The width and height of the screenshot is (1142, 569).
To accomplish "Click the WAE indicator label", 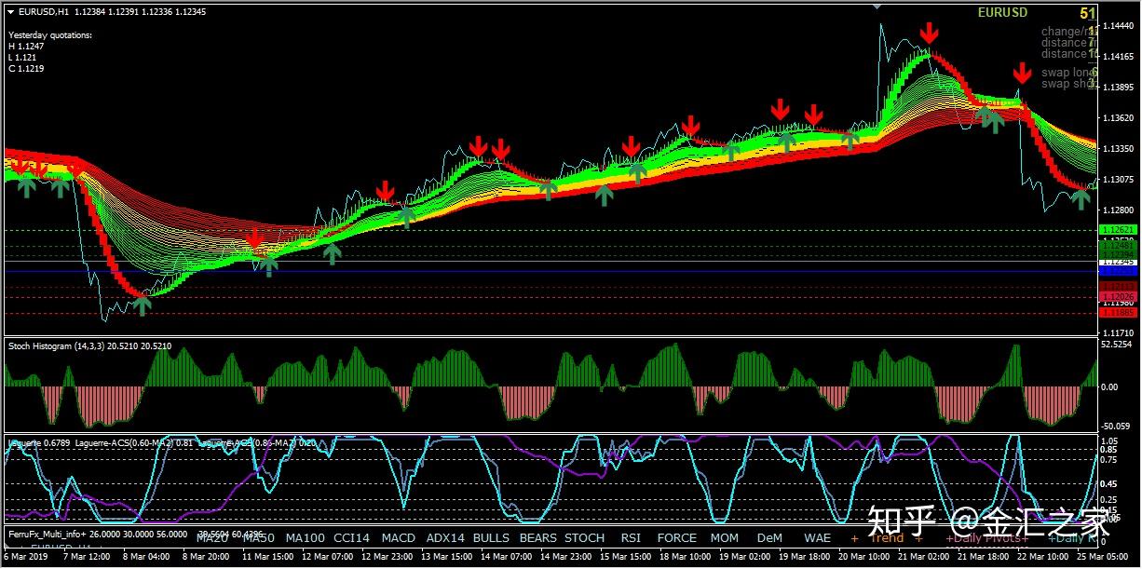I will (x=817, y=537).
